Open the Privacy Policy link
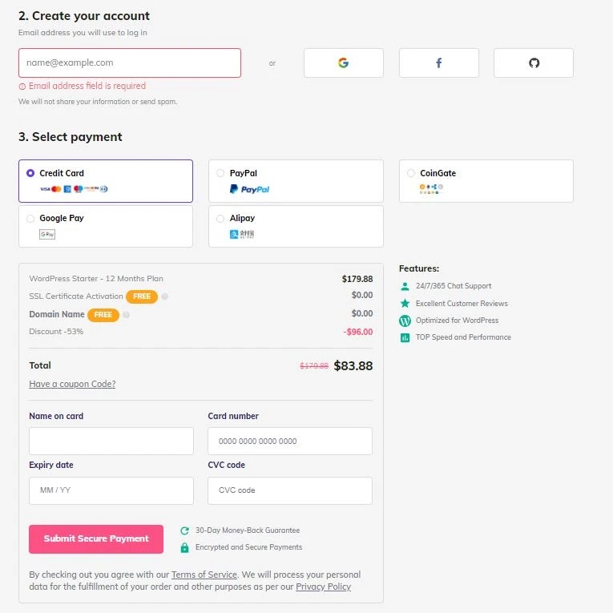Viewport: 613px width, 613px height. pos(323,587)
